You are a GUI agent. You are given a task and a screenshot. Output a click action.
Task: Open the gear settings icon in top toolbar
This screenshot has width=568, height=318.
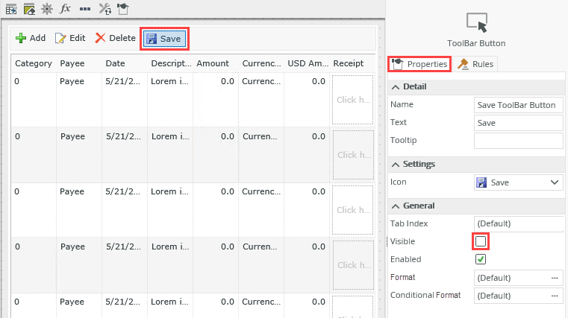point(47,9)
